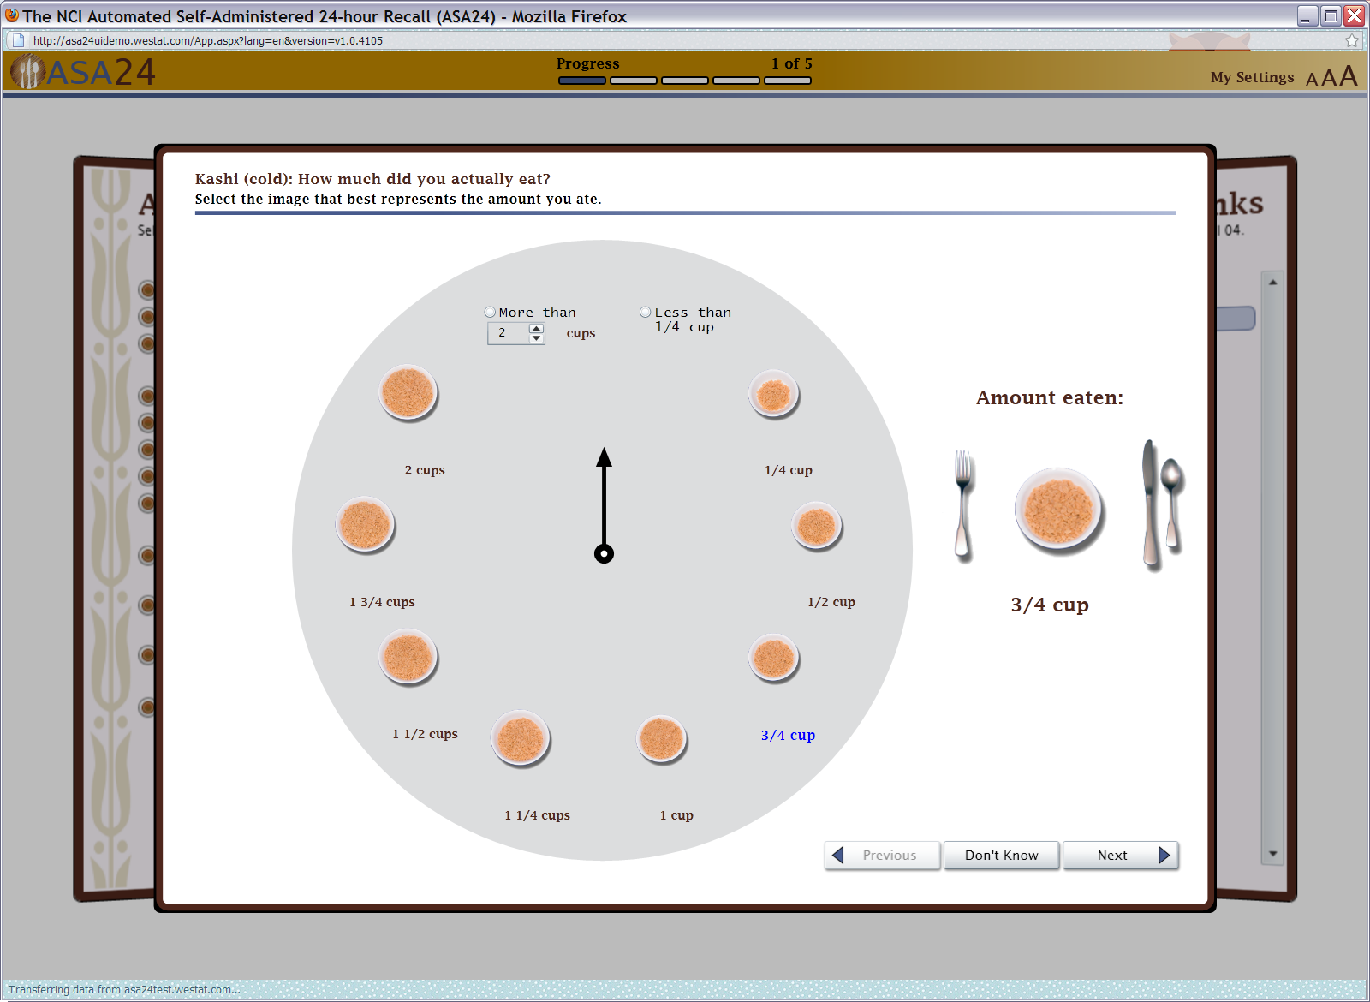Choose the 1/2 cup bowl image
1370x1002 pixels.
click(817, 526)
